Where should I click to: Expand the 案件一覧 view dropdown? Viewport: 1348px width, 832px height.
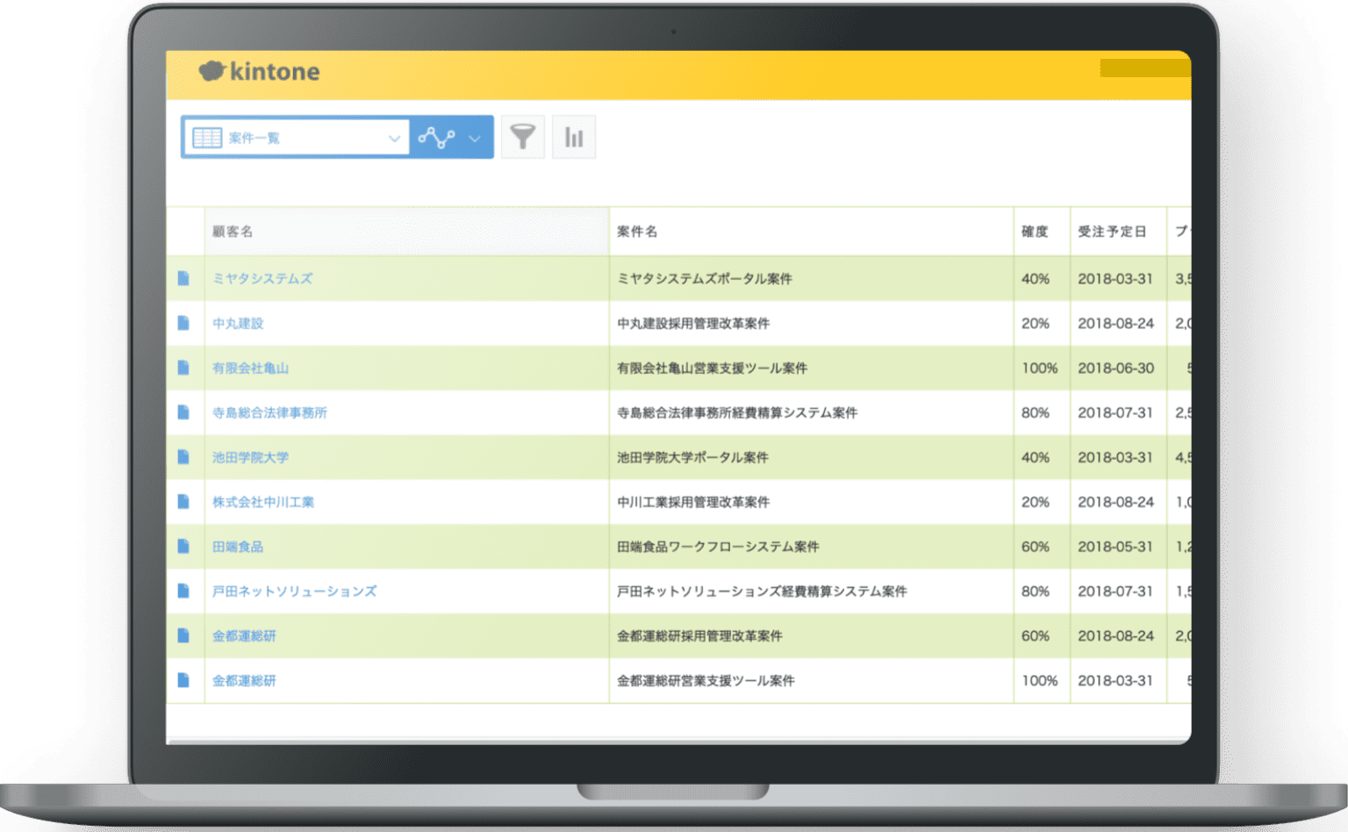[394, 139]
